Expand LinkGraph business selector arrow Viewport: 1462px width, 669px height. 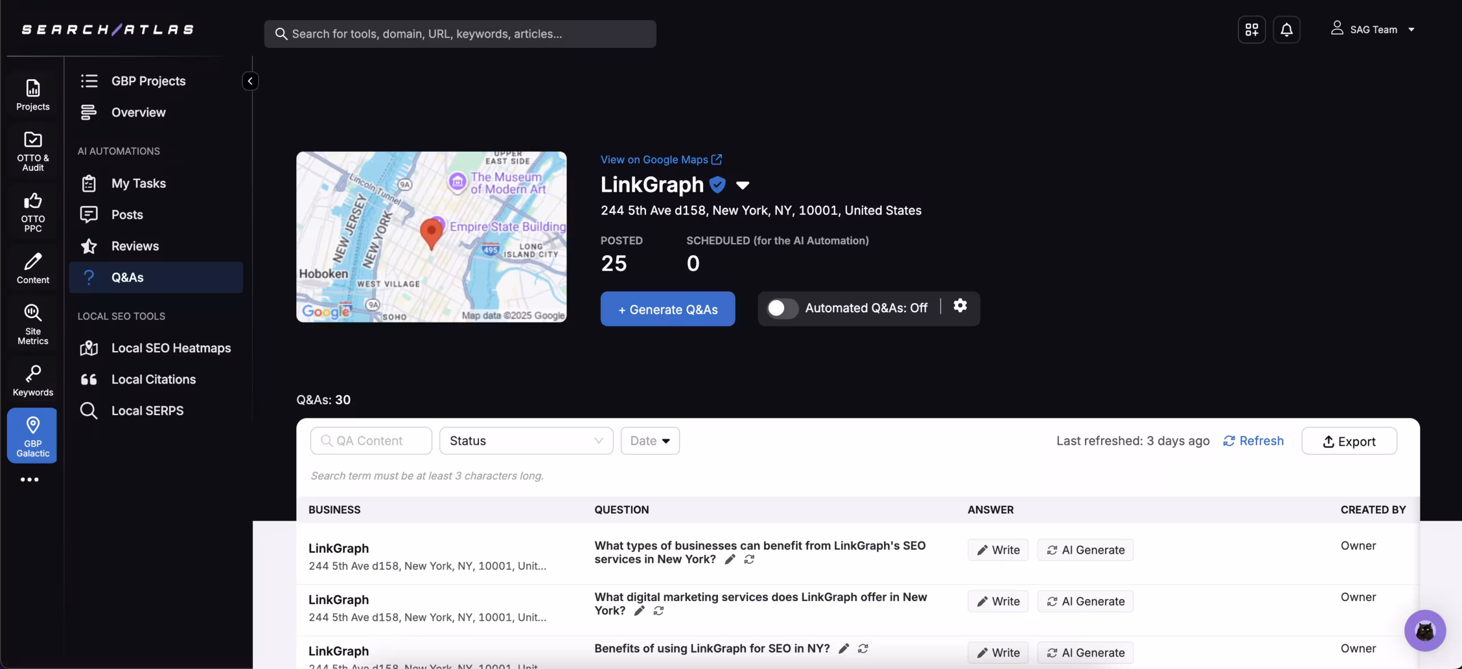(742, 186)
